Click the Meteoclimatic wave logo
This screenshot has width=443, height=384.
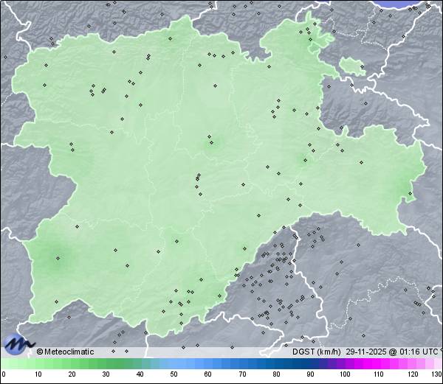(18, 343)
